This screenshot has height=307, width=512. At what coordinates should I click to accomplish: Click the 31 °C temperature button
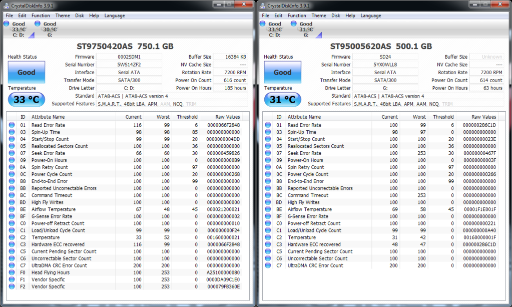[x=282, y=100]
